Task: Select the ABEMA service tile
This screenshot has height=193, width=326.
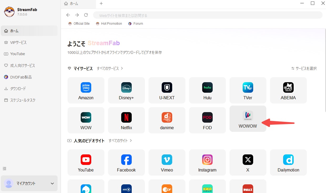Action: (288, 90)
